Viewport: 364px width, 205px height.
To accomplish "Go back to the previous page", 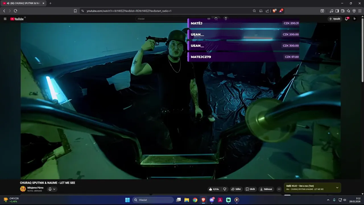I will click(4, 11).
